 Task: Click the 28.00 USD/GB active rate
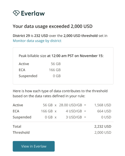(71, 105)
